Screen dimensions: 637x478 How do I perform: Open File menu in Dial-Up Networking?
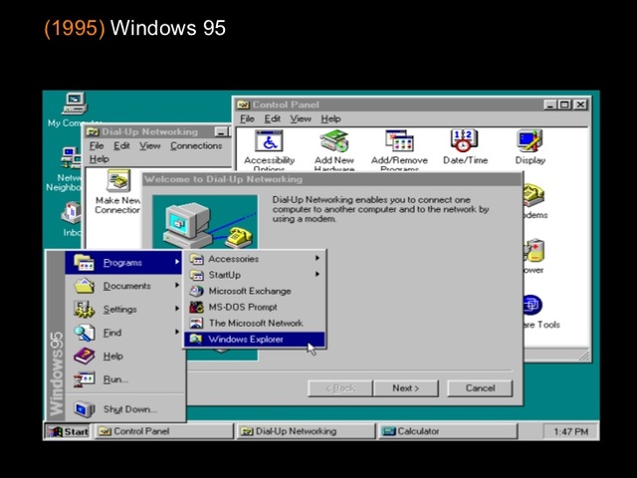pos(97,145)
